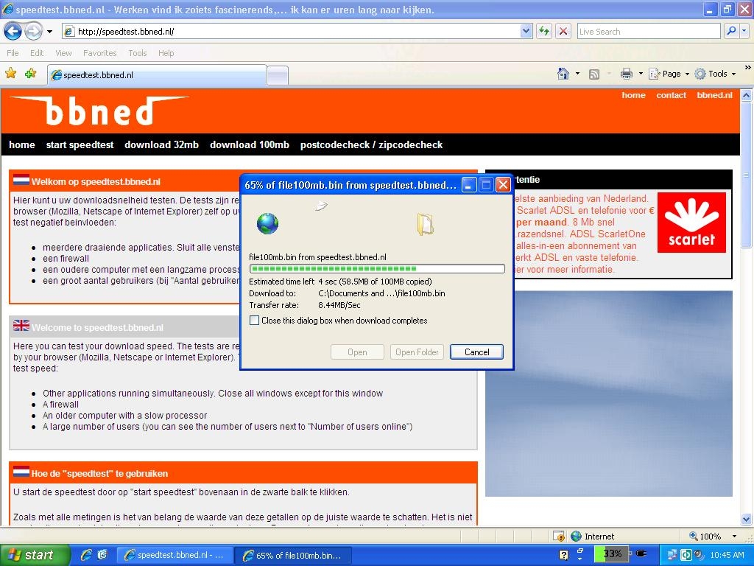
Task: Click the Scarlet advertisement logo
Action: click(691, 223)
